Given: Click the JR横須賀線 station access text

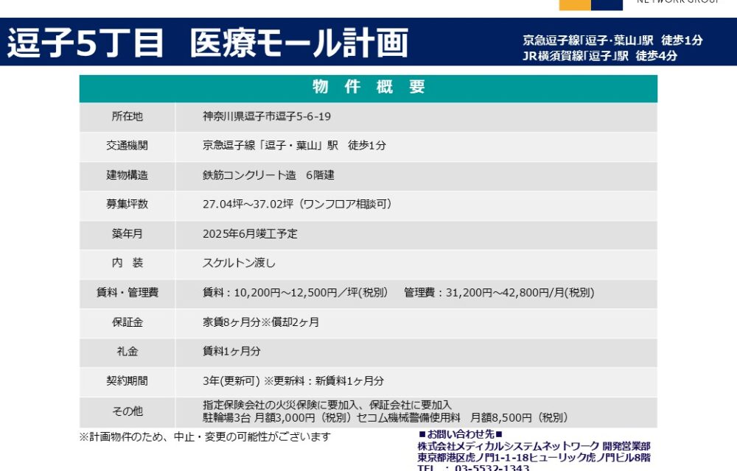Looking at the screenshot, I should (599, 55).
